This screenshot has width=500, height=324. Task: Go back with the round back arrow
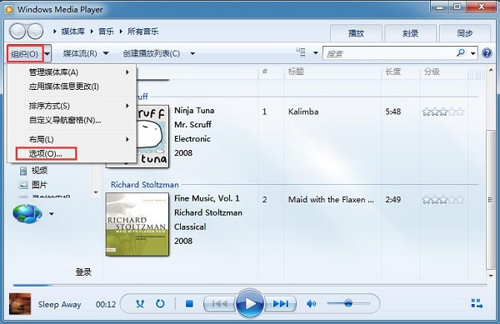pyautogui.click(x=17, y=31)
